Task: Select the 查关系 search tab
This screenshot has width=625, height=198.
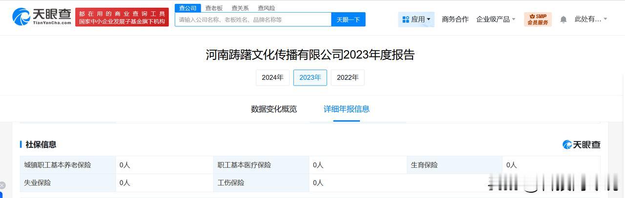Action: coord(240,8)
